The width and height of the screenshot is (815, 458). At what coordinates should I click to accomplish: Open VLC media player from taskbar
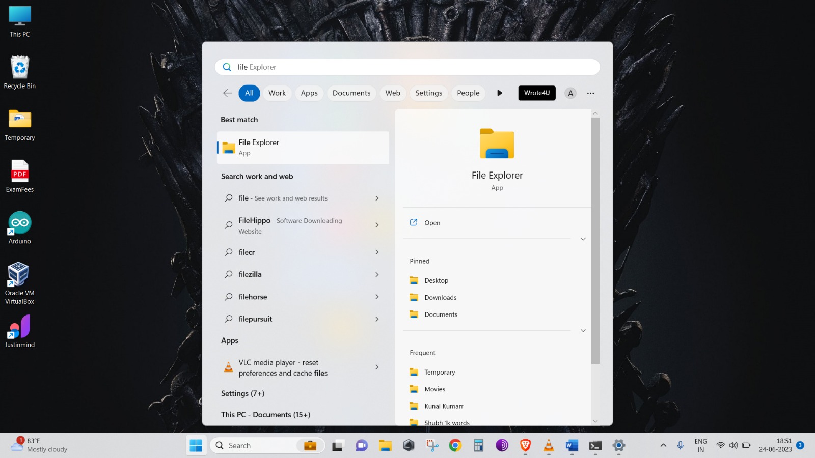click(549, 445)
